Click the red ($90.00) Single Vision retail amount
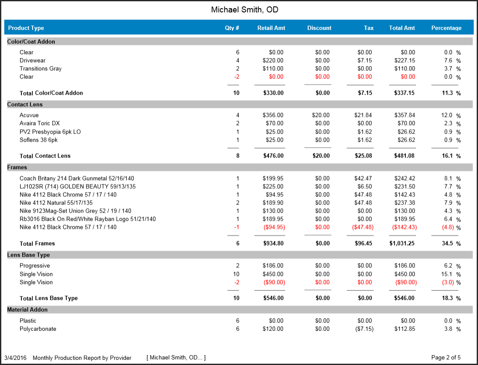 [x=274, y=283]
